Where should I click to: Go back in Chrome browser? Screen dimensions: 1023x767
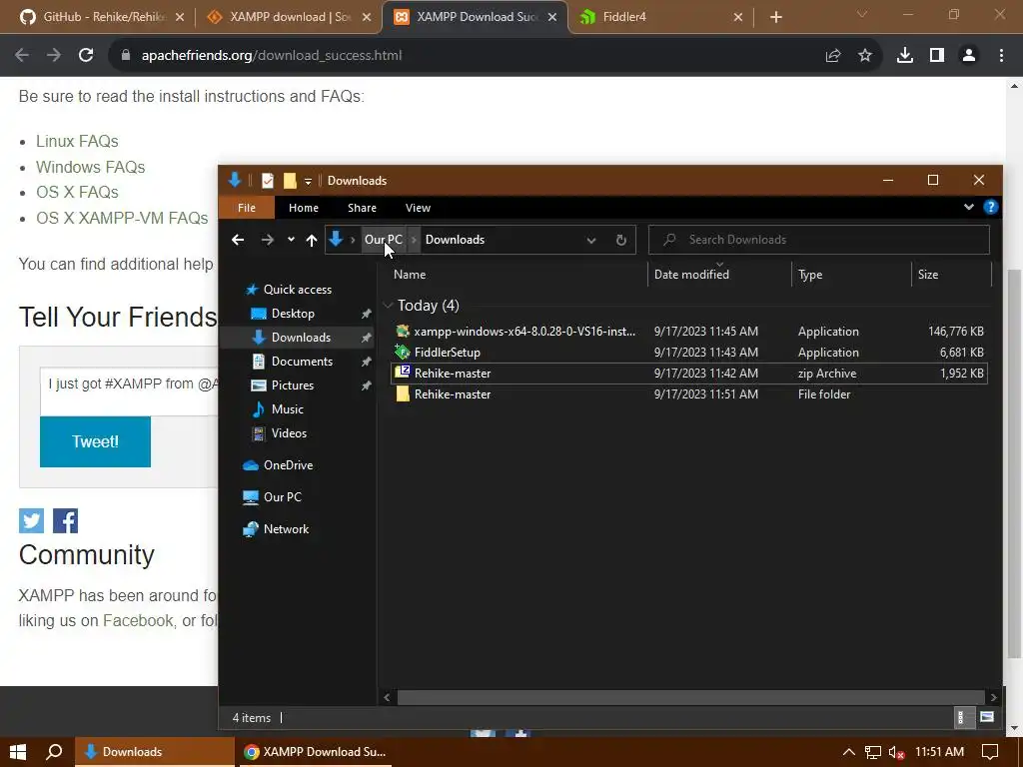pos(22,56)
